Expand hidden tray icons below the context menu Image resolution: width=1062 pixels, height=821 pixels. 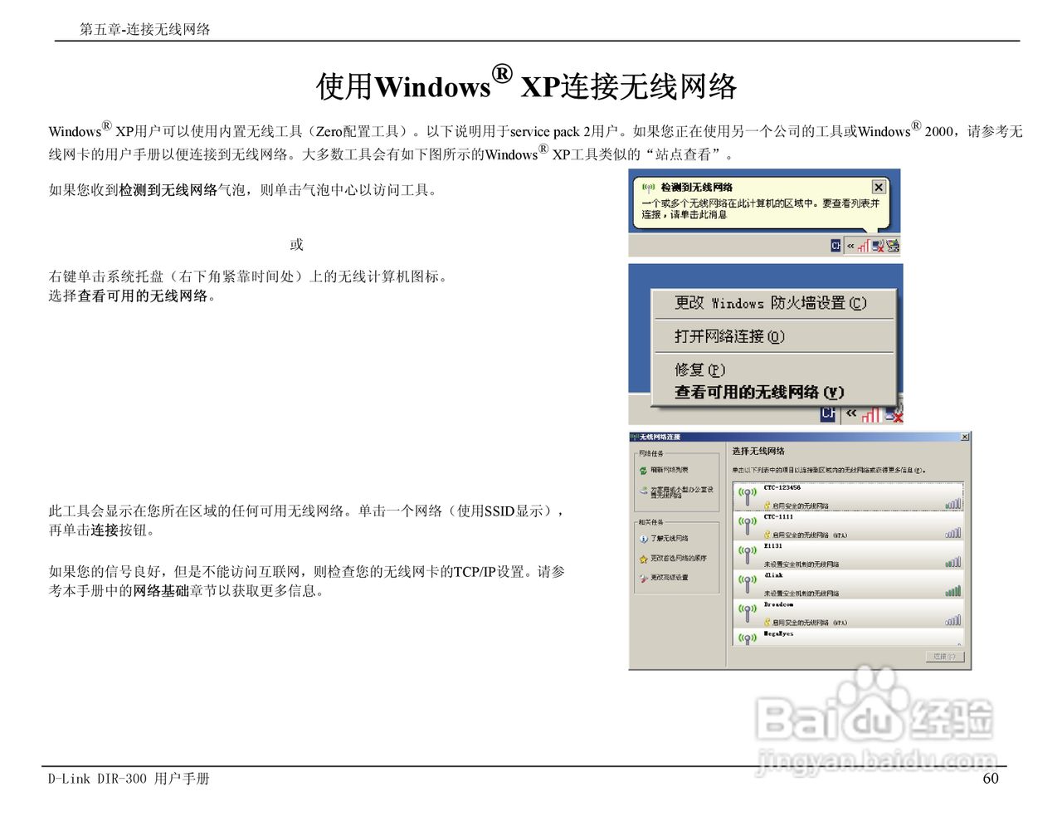[851, 413]
